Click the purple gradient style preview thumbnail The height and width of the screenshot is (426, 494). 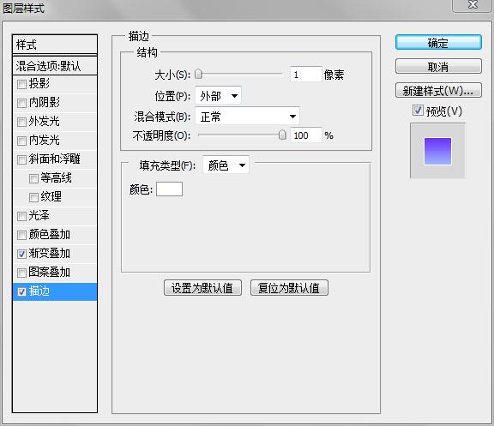tap(437, 151)
